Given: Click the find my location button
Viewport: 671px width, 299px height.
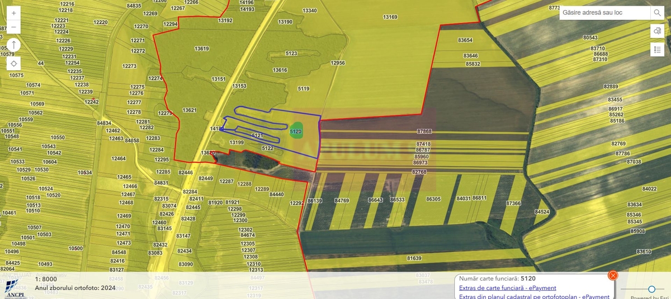Looking at the screenshot, I should point(14,64).
